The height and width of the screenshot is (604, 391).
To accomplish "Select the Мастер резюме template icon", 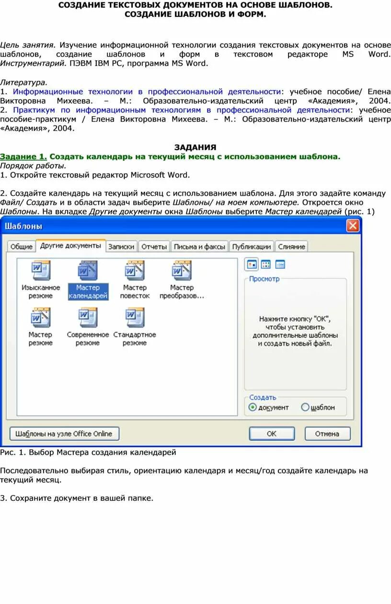I will point(41,318).
